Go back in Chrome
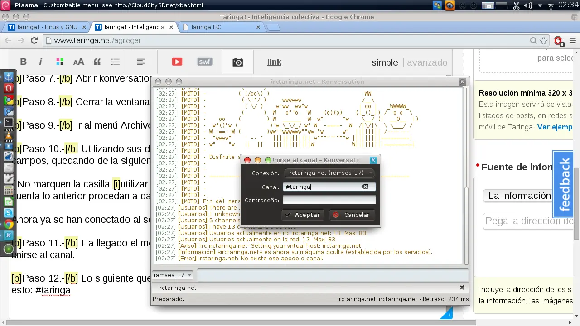 [x=8, y=40]
